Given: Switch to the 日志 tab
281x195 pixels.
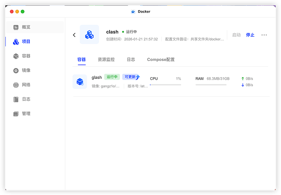Looking at the screenshot, I should [x=131, y=60].
